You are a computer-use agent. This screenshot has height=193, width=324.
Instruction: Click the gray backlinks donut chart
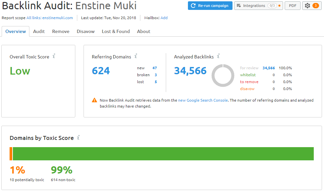pyautogui.click(x=223, y=76)
